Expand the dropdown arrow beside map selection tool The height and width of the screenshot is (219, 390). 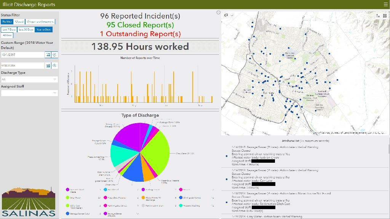tap(232, 15)
